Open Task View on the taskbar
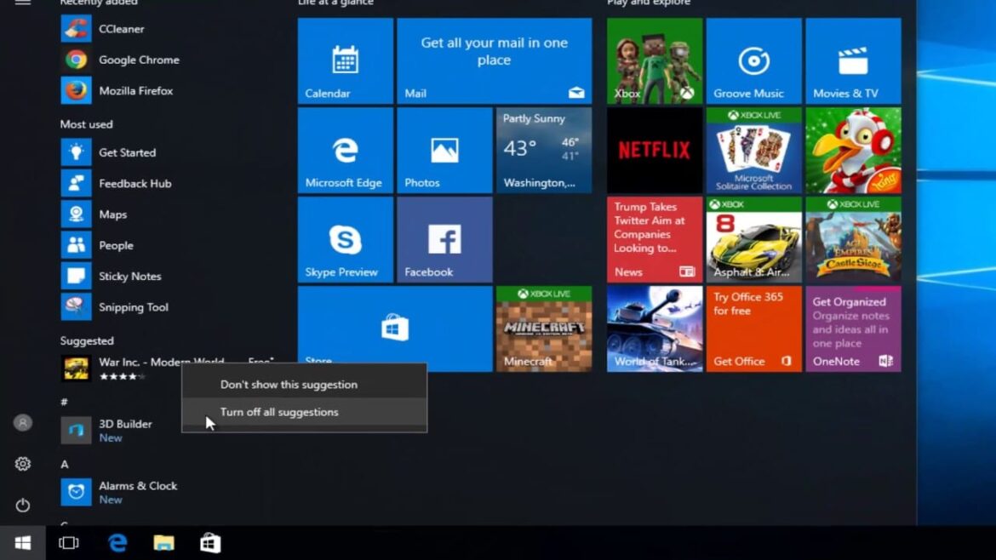The width and height of the screenshot is (996, 560). pos(69,543)
